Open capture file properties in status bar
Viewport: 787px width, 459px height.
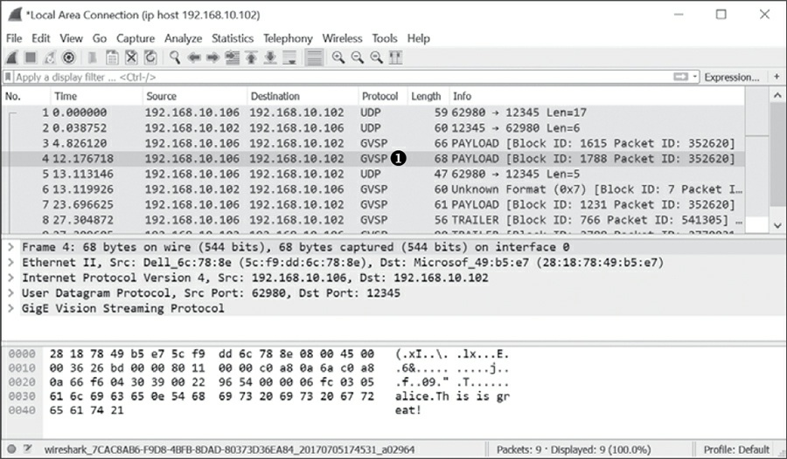pyautogui.click(x=27, y=449)
